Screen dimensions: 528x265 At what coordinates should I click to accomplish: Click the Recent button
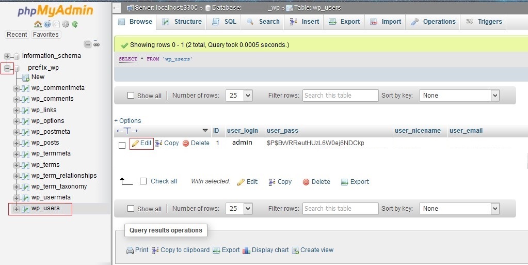[x=17, y=35]
